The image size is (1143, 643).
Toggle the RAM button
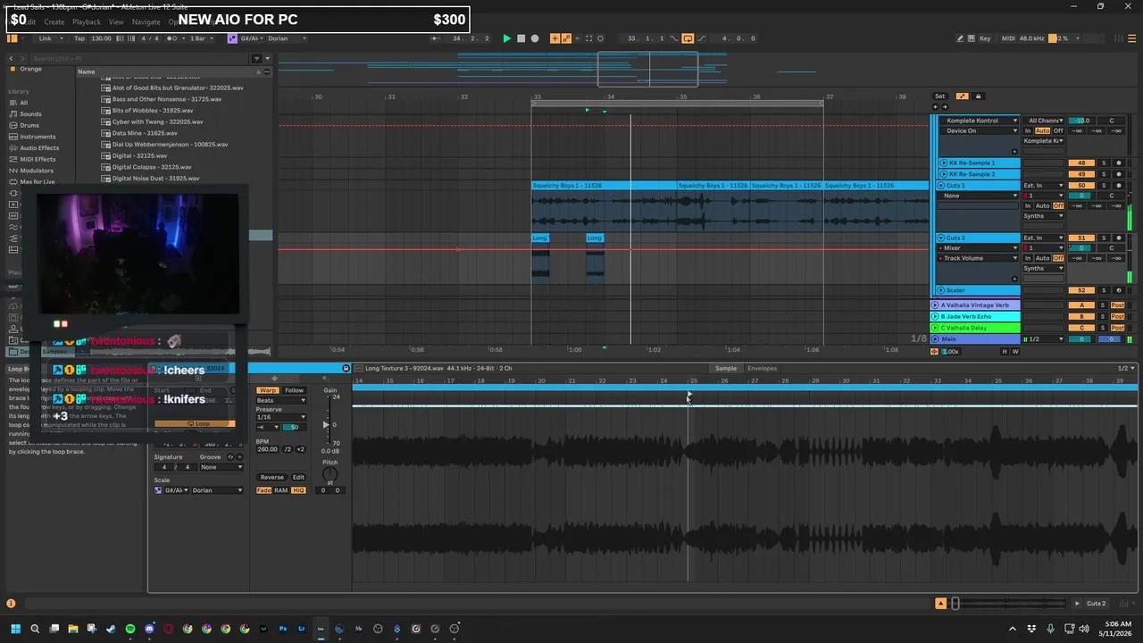(x=281, y=490)
